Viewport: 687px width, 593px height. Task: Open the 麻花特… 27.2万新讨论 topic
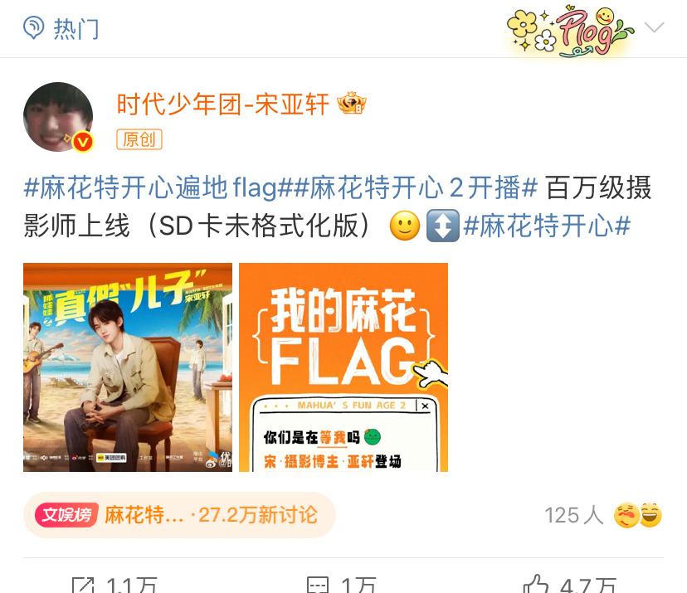179,514
